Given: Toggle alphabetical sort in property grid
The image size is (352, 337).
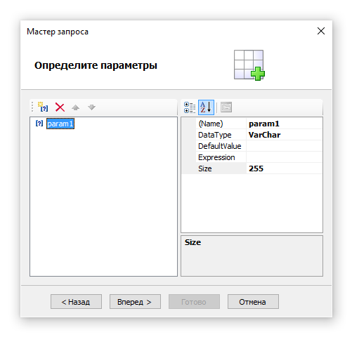Looking at the screenshot, I should coord(206,107).
